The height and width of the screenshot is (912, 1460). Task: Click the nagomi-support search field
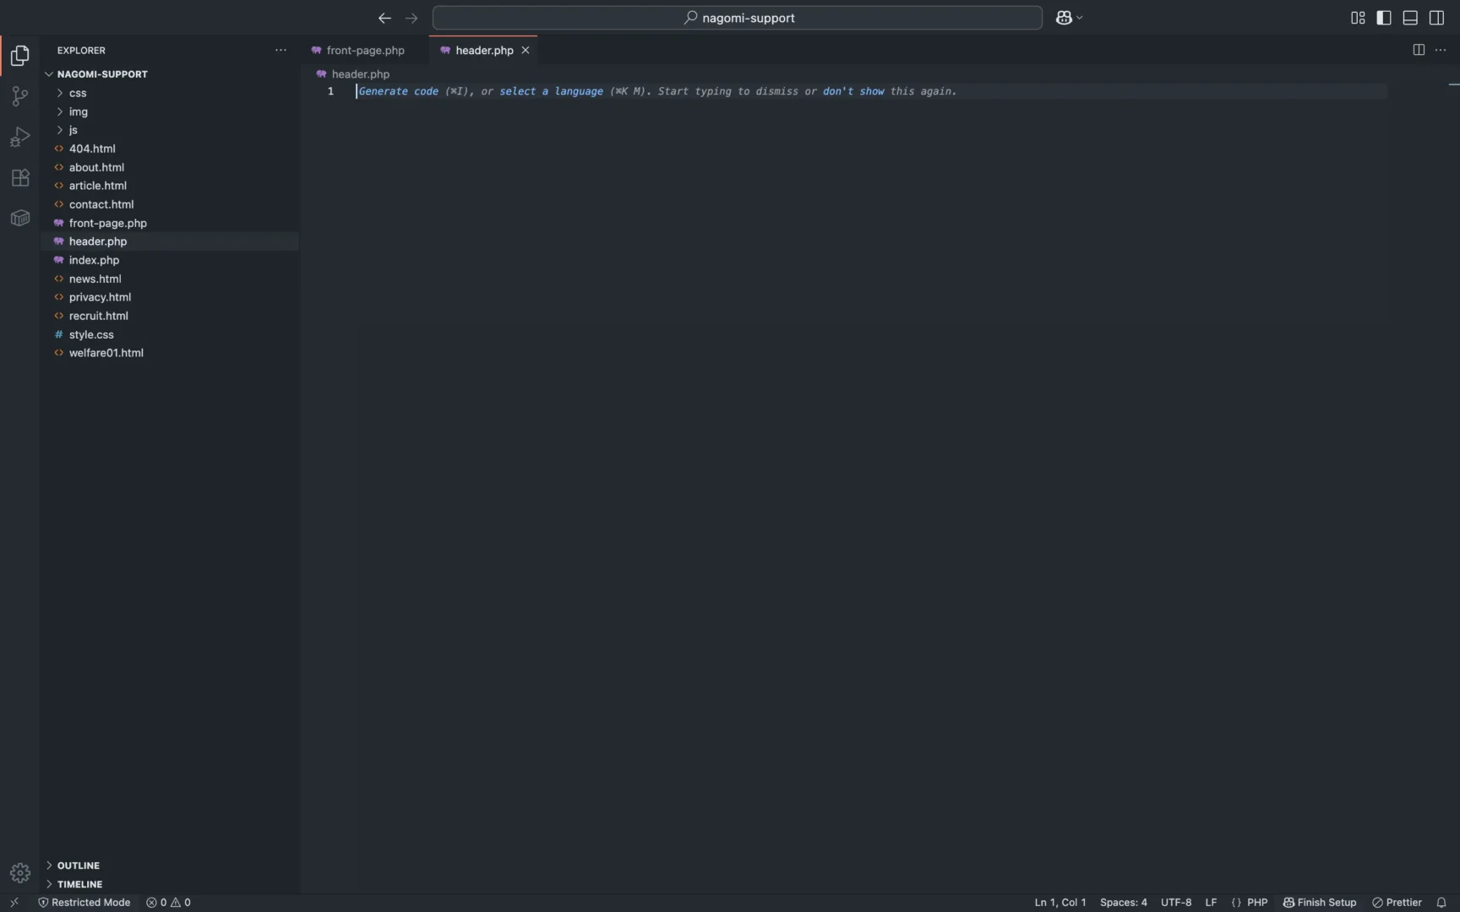738,18
